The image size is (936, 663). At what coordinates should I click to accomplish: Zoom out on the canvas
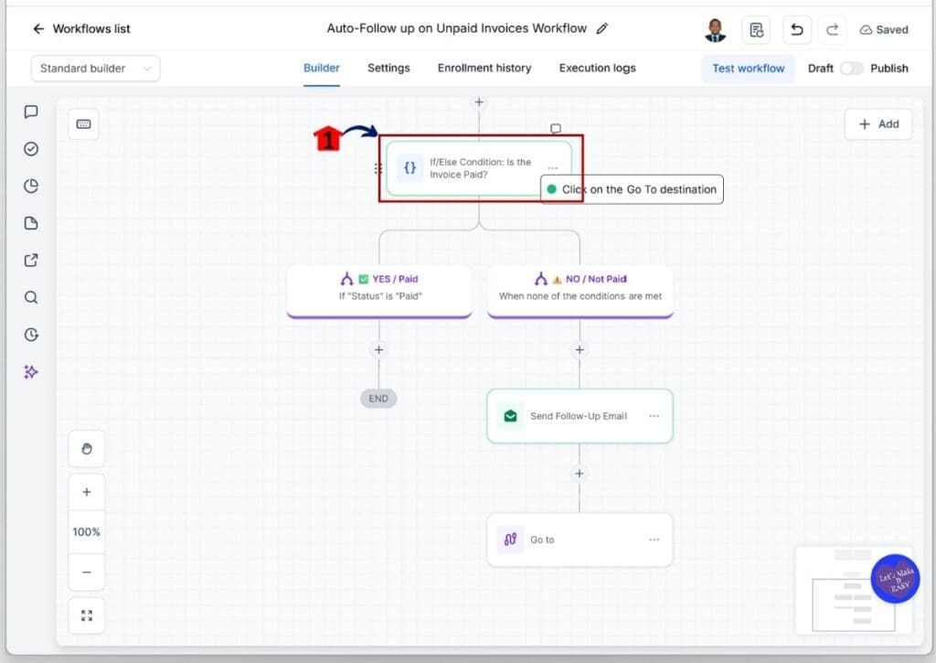[x=87, y=572]
